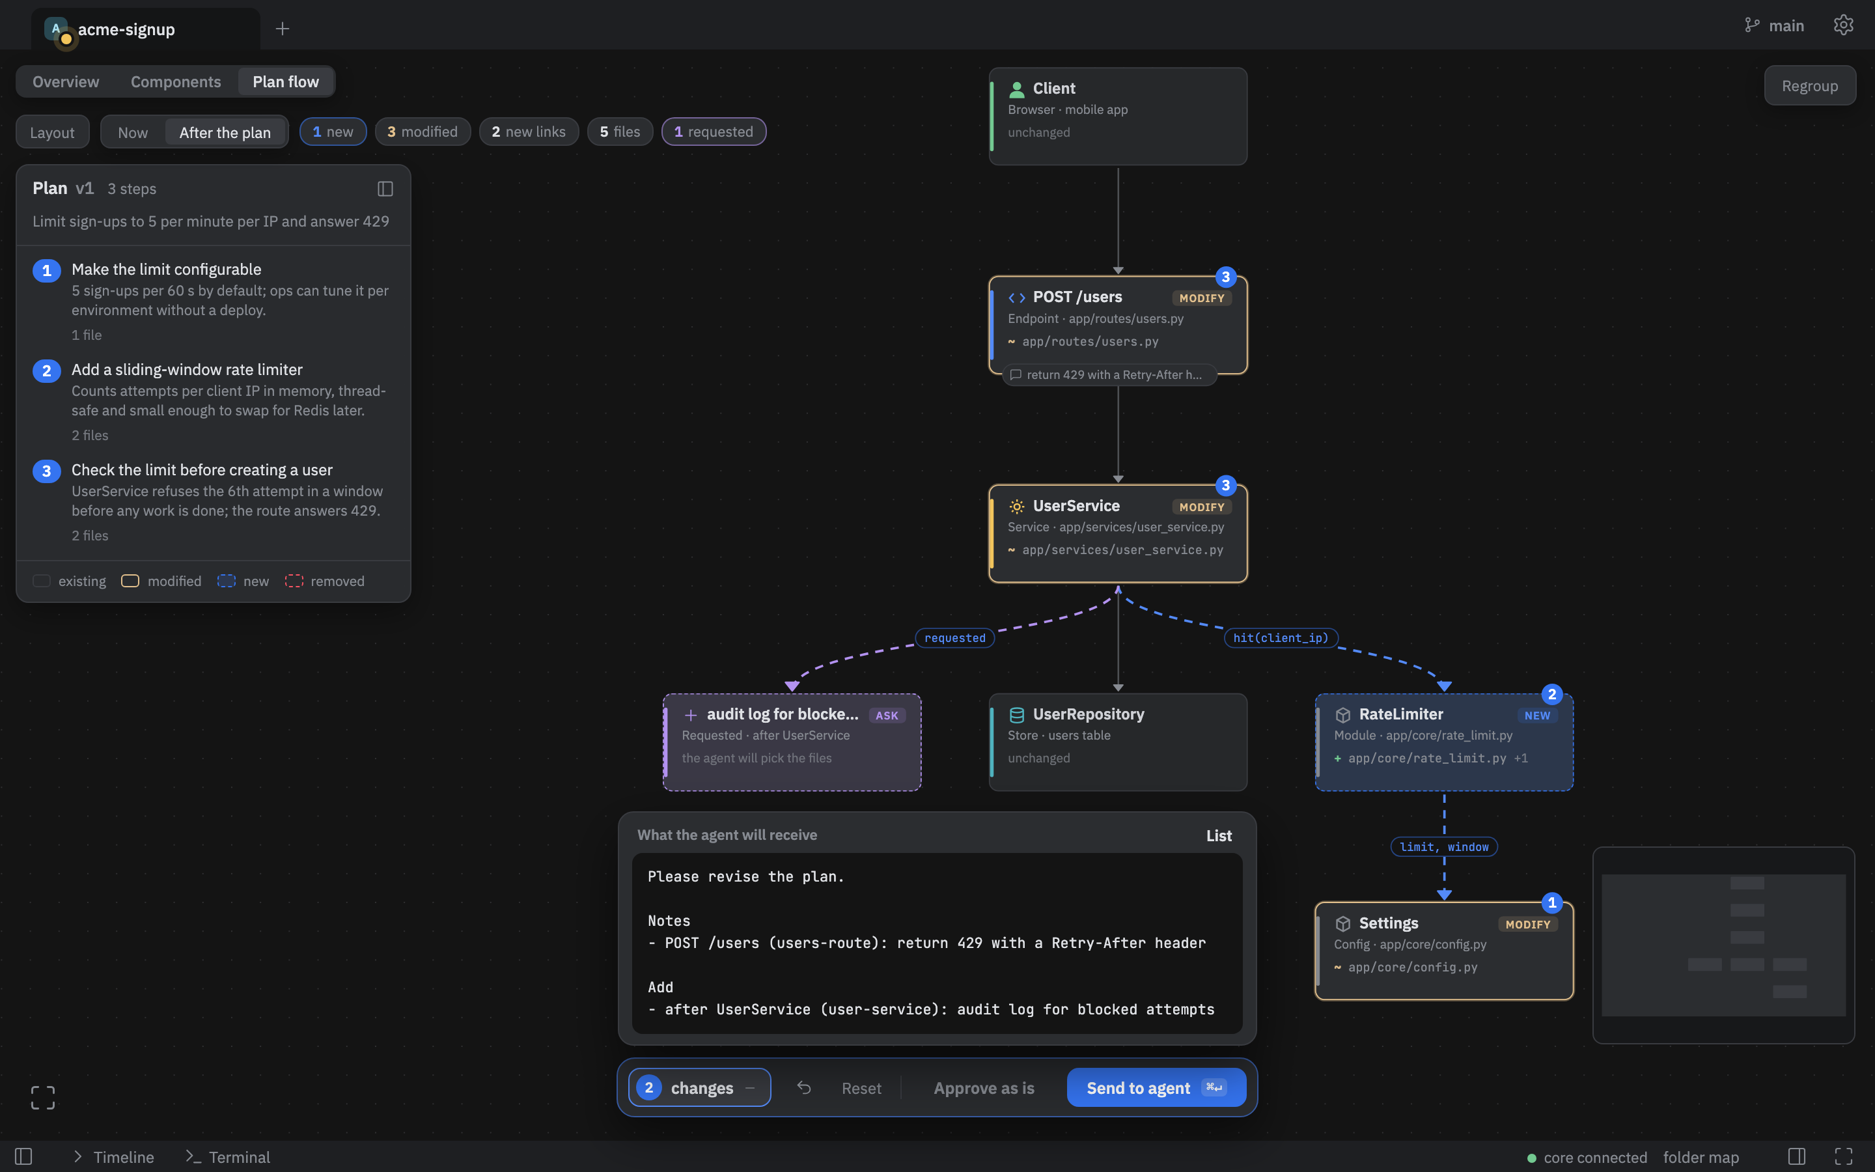This screenshot has height=1172, width=1875.
Task: Toggle the left sidebar icon in the status bar
Action: pyautogui.click(x=23, y=1156)
